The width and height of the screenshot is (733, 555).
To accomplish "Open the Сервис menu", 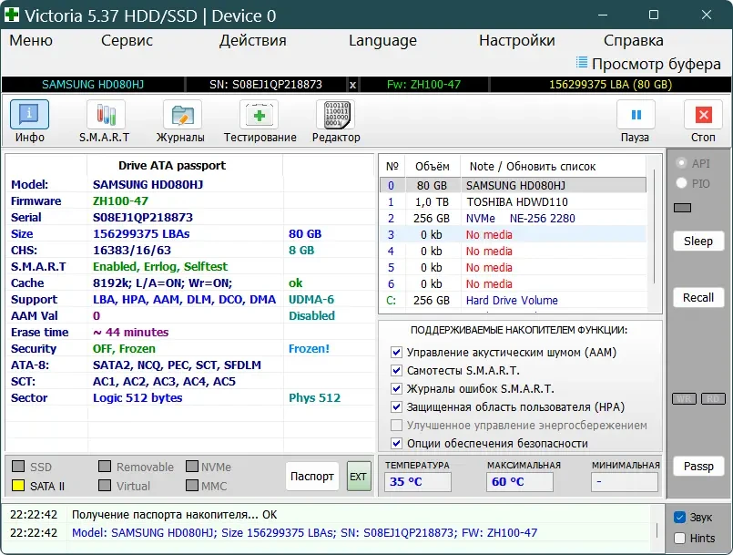I will click(126, 41).
